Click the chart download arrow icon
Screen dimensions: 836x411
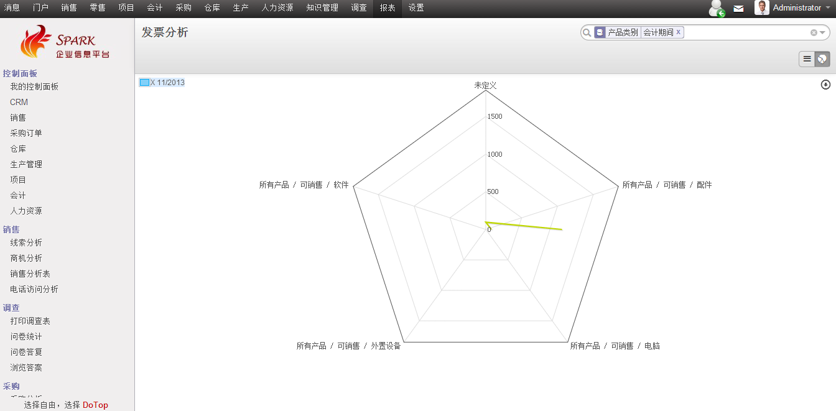(825, 85)
